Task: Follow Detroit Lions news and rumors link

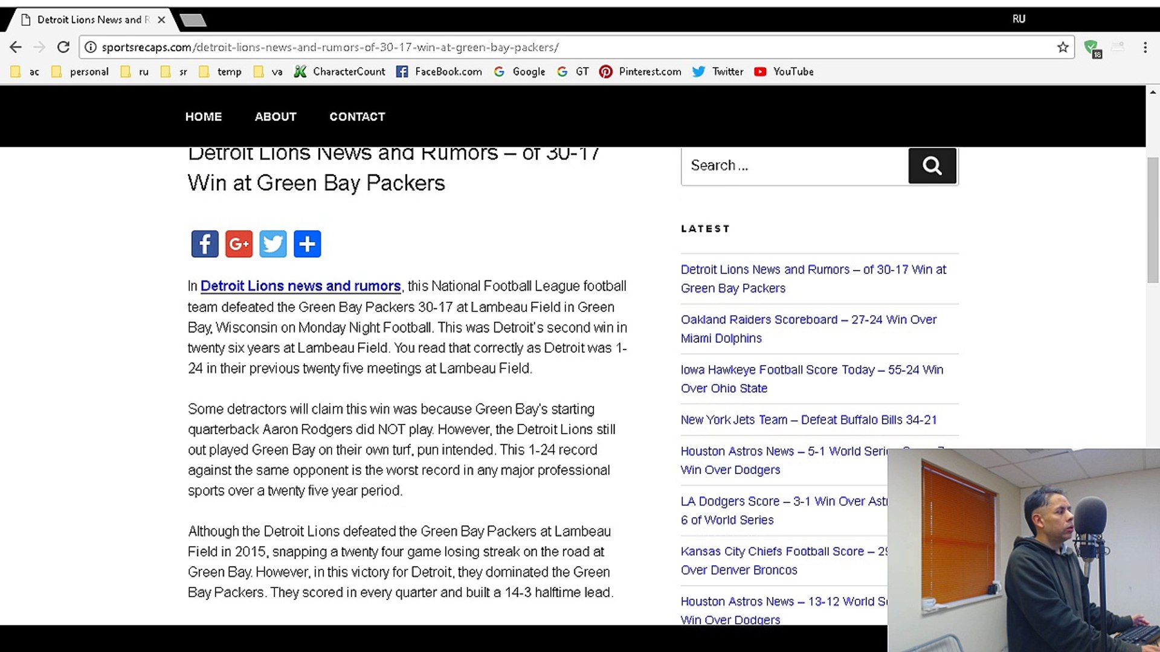Action: pos(300,286)
